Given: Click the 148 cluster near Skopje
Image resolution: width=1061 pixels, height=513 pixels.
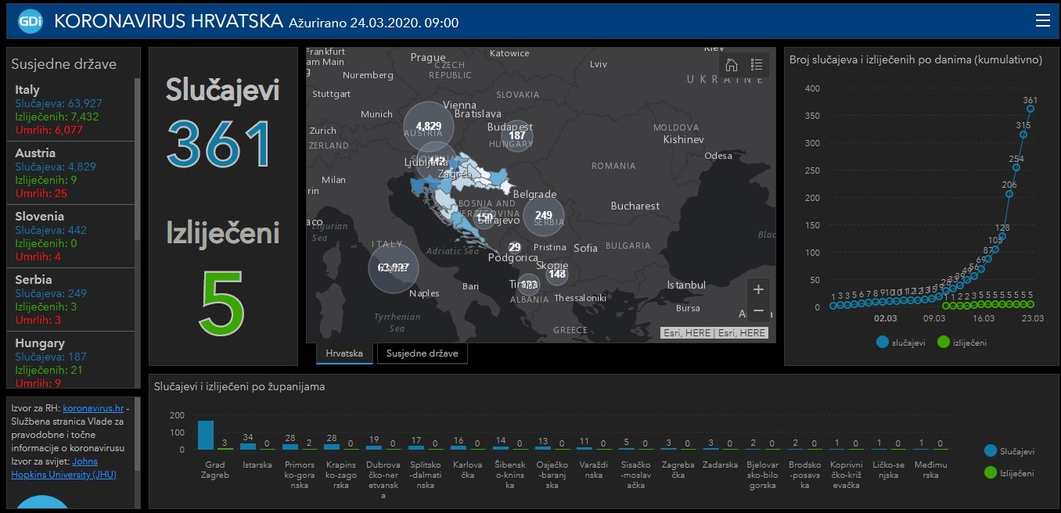Looking at the screenshot, I should [x=557, y=274].
